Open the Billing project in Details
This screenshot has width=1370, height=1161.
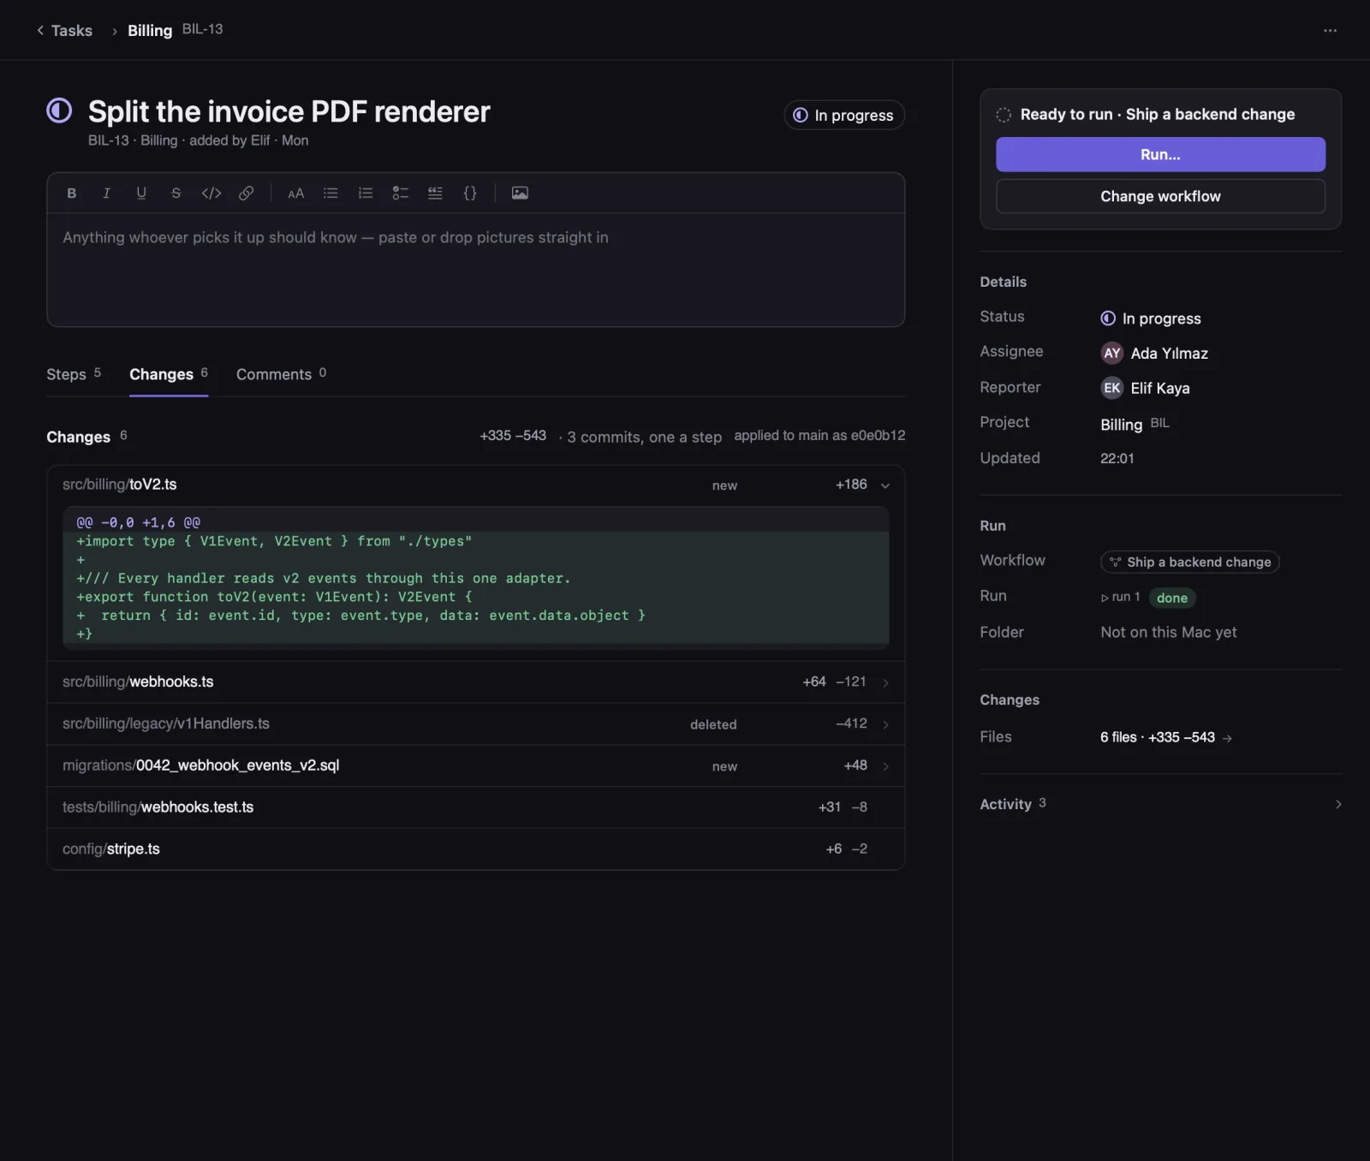pyautogui.click(x=1135, y=424)
